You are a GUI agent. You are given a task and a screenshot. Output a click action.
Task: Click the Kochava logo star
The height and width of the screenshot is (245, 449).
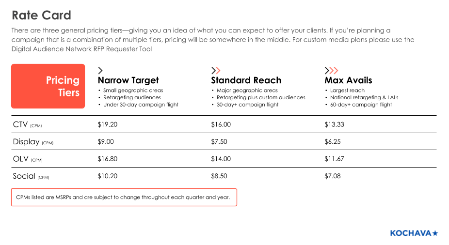point(435,233)
